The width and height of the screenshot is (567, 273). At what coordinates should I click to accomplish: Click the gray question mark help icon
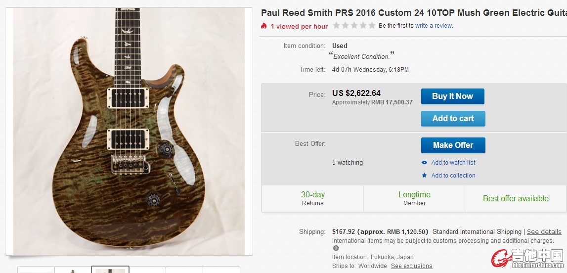point(336,248)
